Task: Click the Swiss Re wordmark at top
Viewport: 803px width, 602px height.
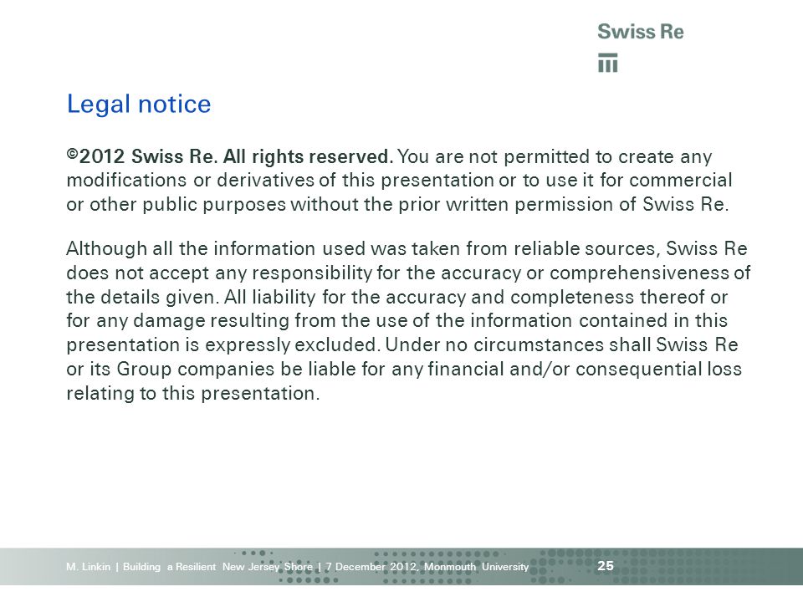Action: (641, 31)
